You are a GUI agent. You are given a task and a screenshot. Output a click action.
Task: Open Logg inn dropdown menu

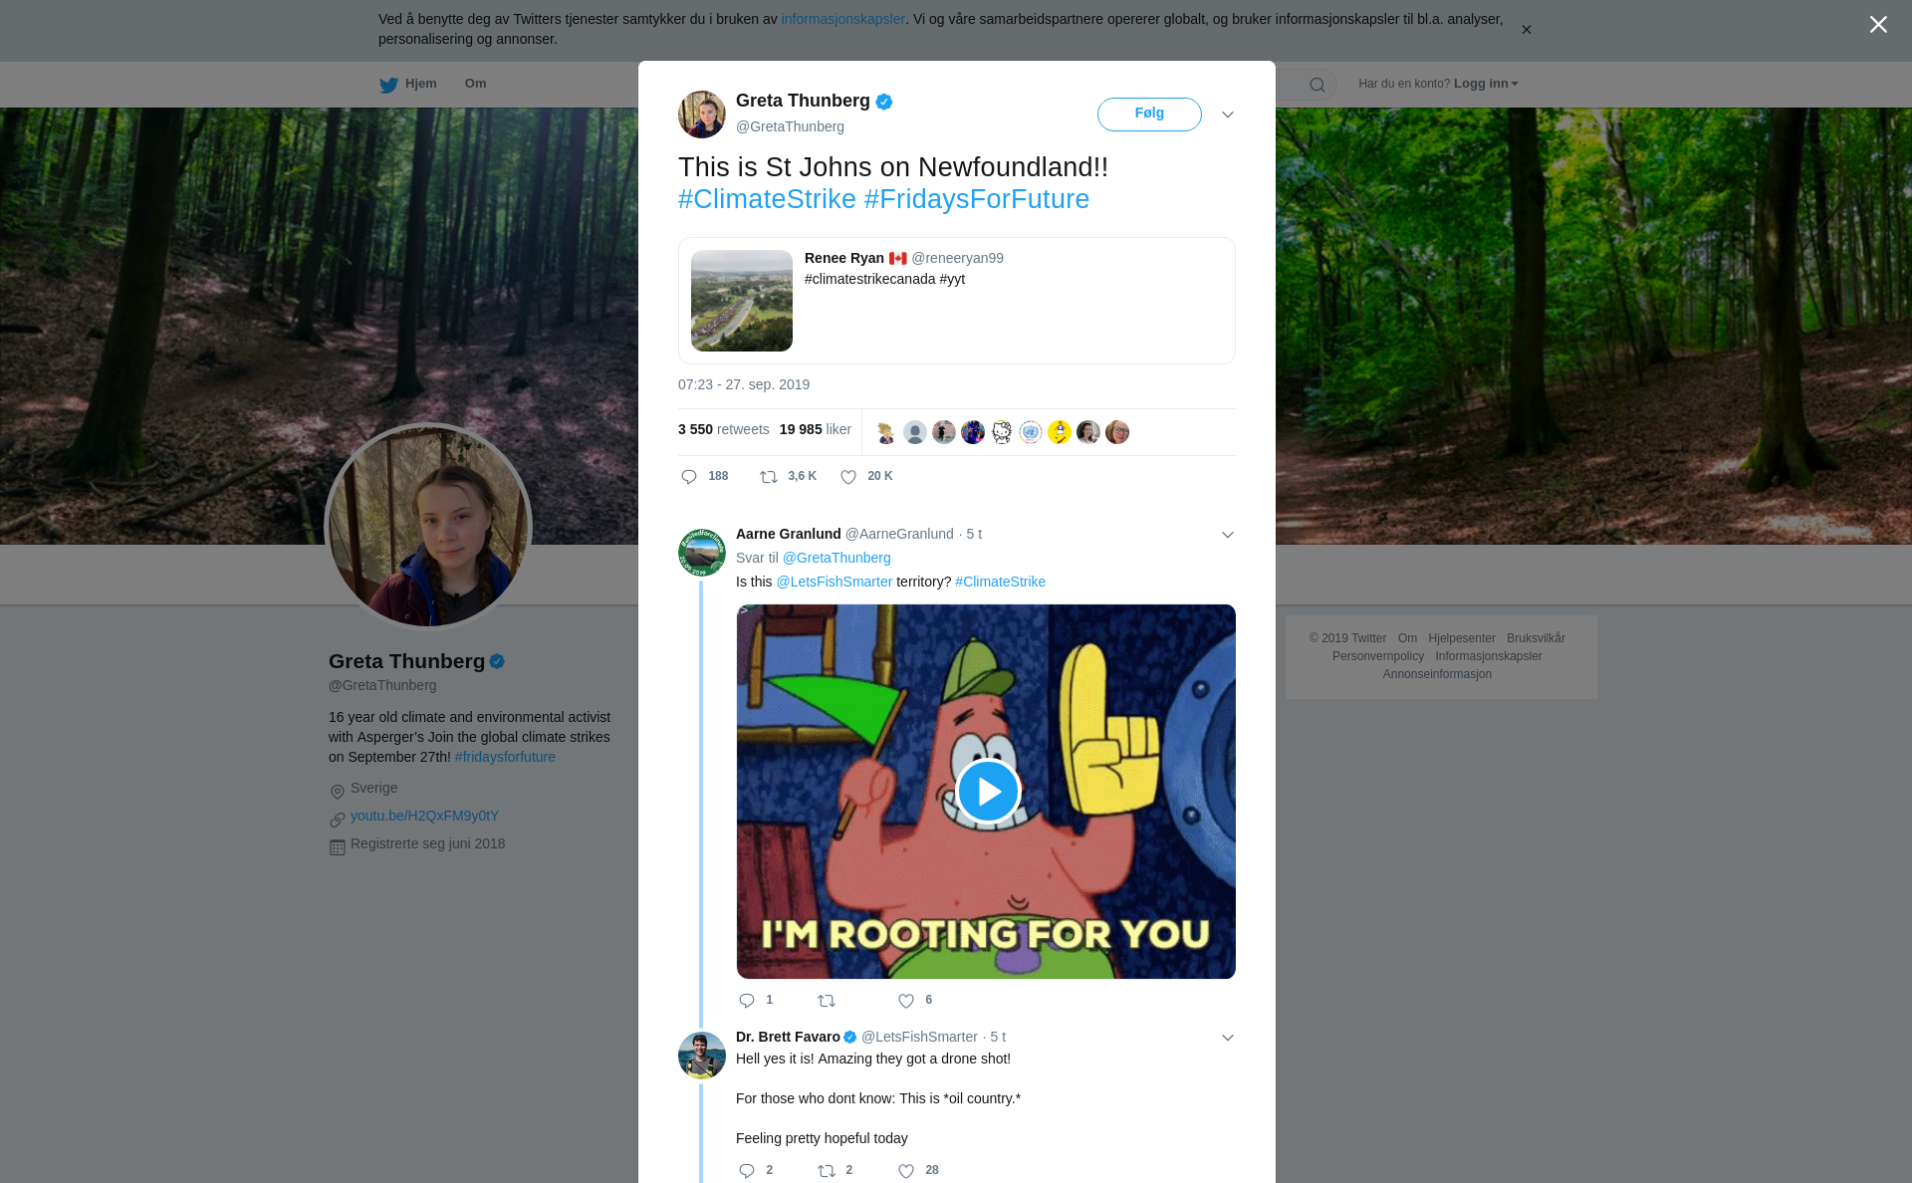coord(1485,84)
